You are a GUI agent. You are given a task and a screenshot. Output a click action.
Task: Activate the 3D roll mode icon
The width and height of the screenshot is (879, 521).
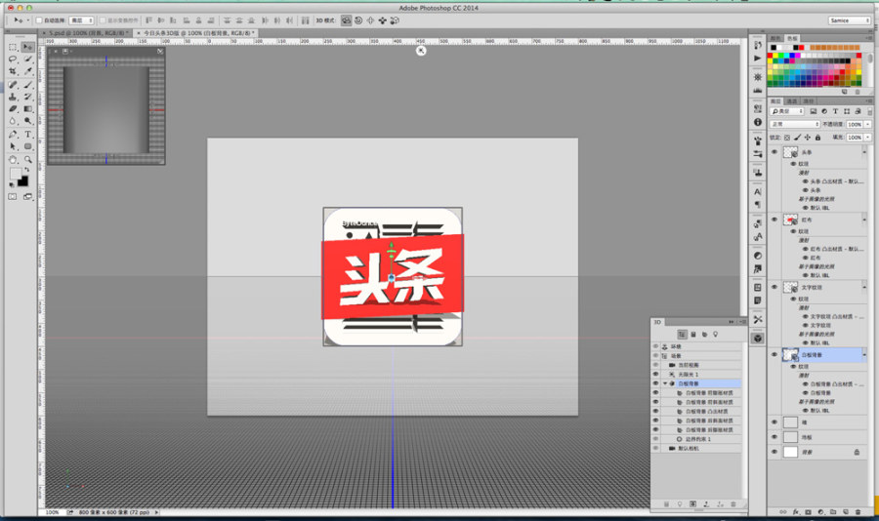click(x=358, y=20)
